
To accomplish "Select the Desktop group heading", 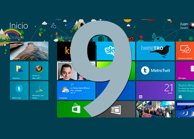I will (17, 37).
